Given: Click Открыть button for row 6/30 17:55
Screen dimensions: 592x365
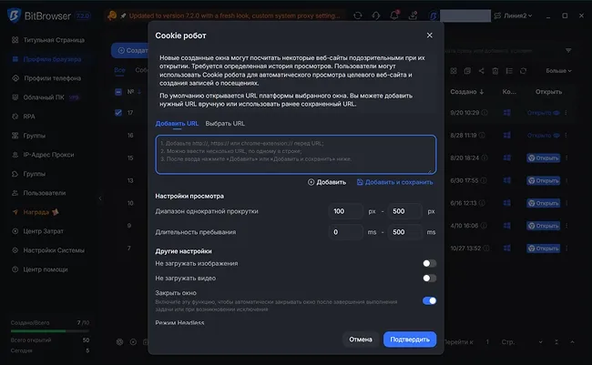Looking at the screenshot, I should [x=544, y=181].
